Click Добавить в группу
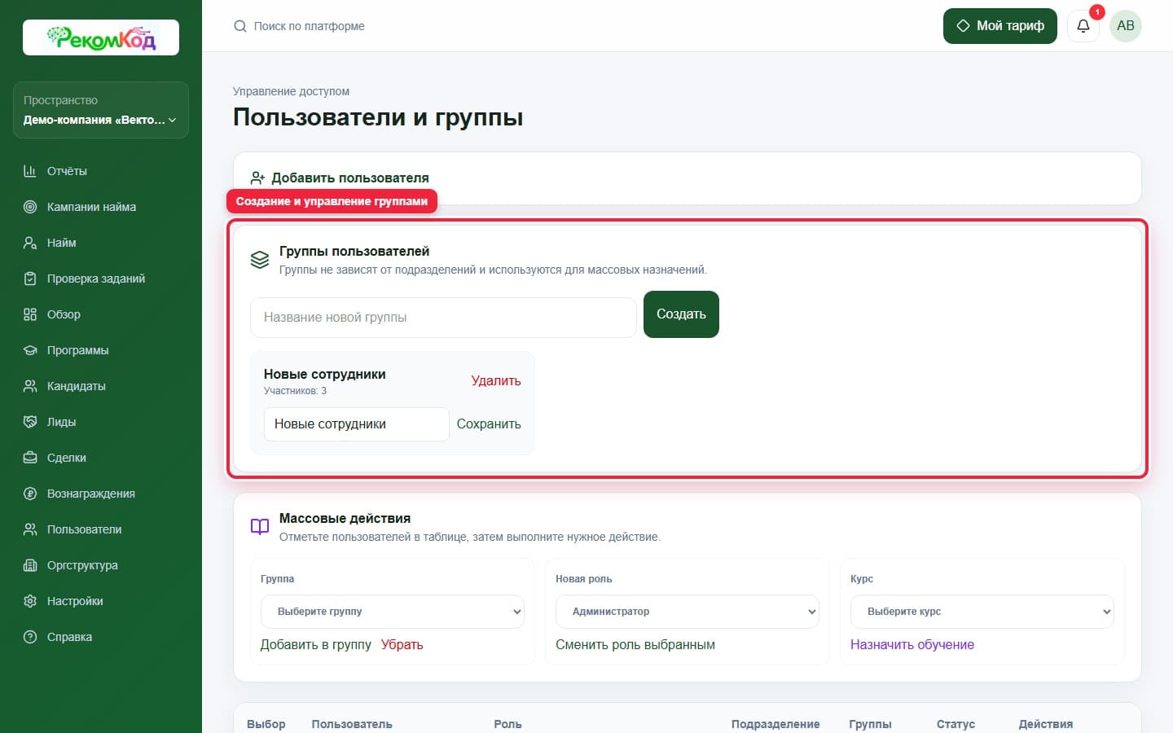The height and width of the screenshot is (733, 1173). 316,644
